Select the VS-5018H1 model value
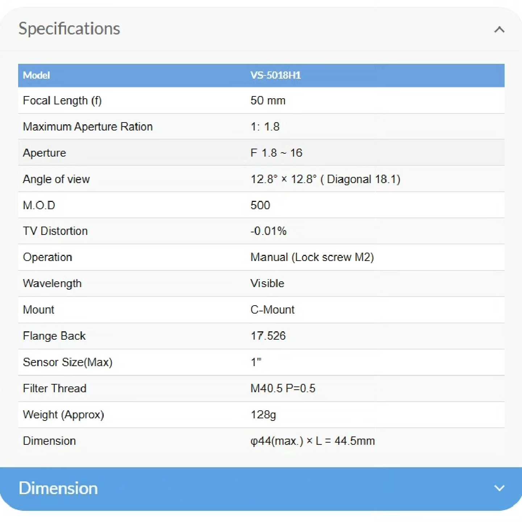 point(275,75)
